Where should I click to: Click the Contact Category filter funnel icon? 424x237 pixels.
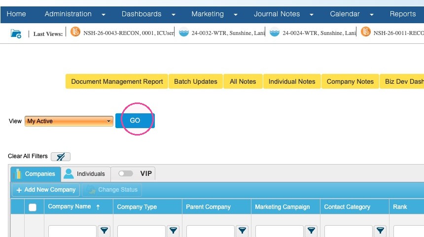(380, 231)
